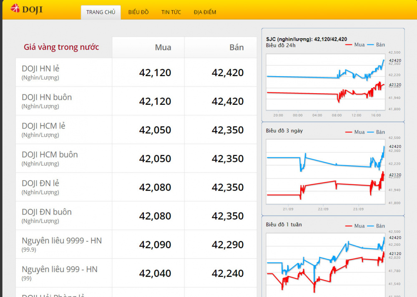
Task: Click DOJI HCM lẻ buy price 42,050
Action: coord(155,130)
